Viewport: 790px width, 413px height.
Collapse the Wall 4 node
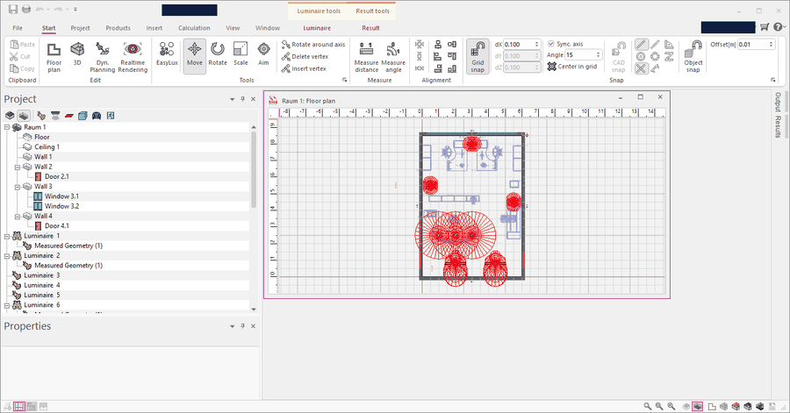18,217
